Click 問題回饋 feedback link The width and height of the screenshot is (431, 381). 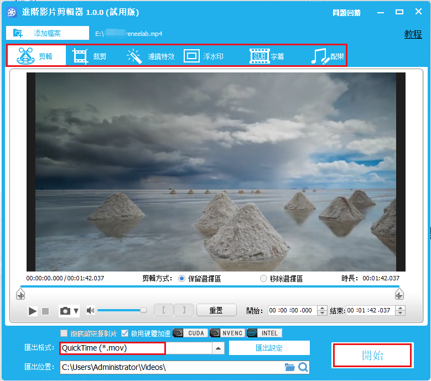(346, 13)
